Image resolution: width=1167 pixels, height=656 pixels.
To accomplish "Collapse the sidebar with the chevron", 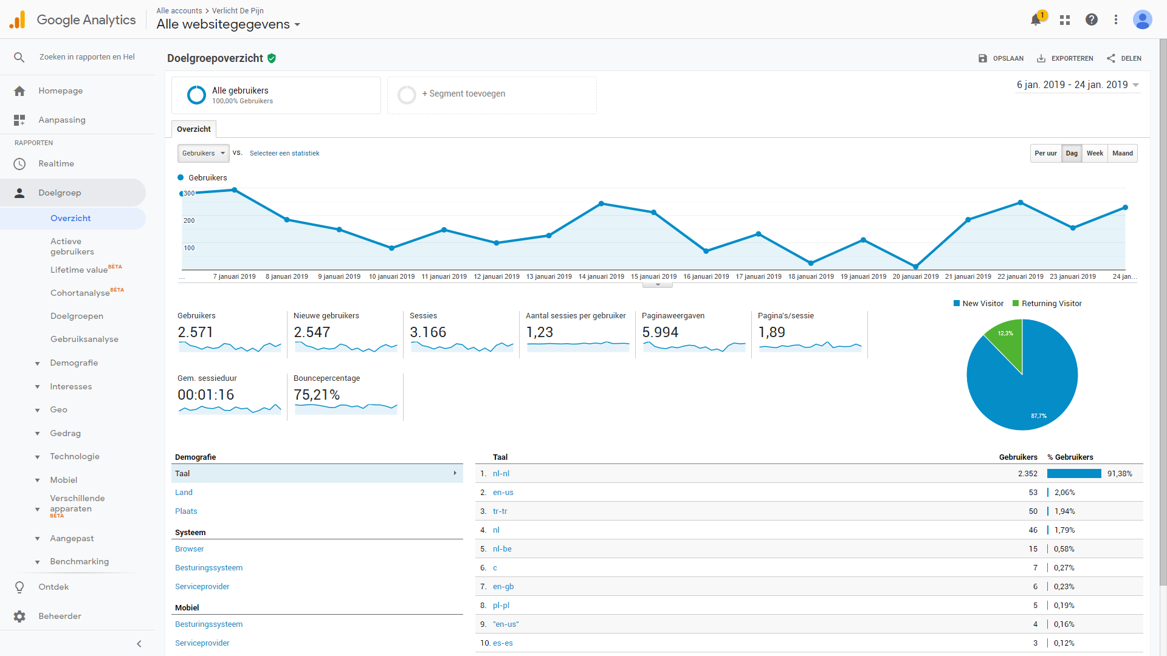I will pos(139,644).
